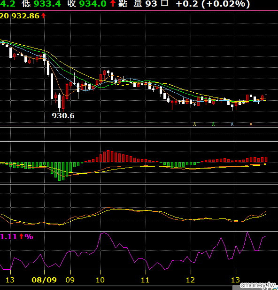
Task: Click red arrow beside the 1.11 percentage
Action: click(22, 236)
